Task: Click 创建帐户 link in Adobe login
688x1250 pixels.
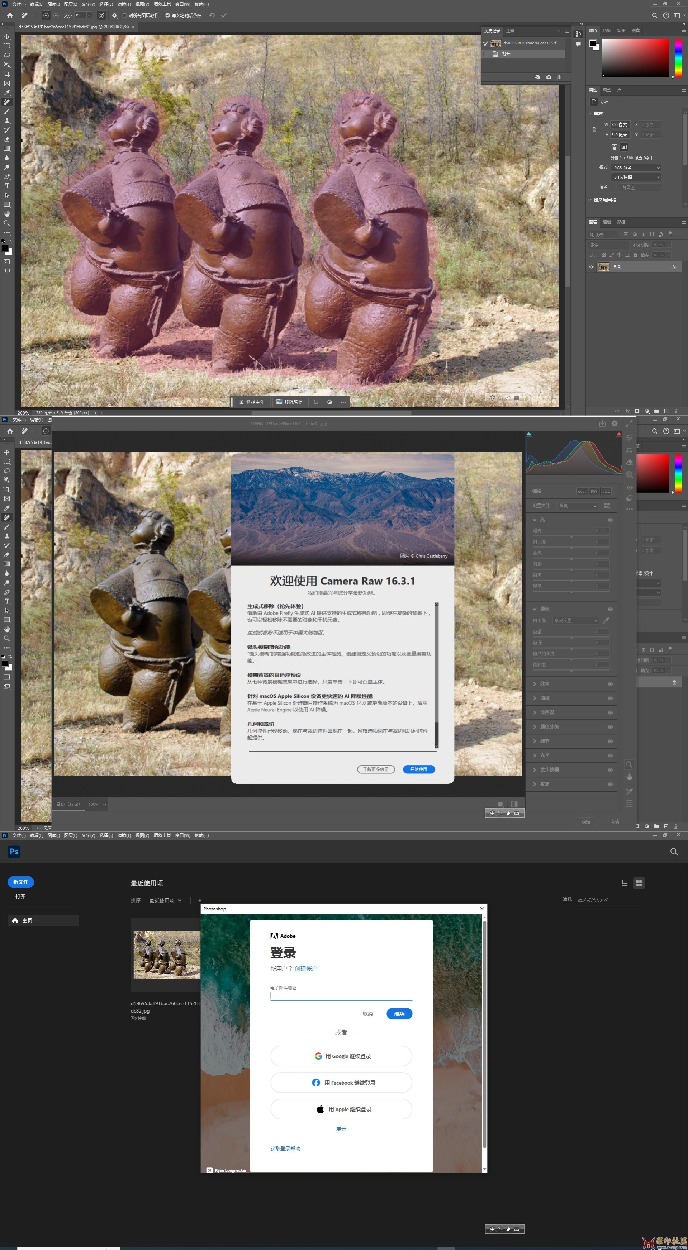Action: pyautogui.click(x=306, y=969)
